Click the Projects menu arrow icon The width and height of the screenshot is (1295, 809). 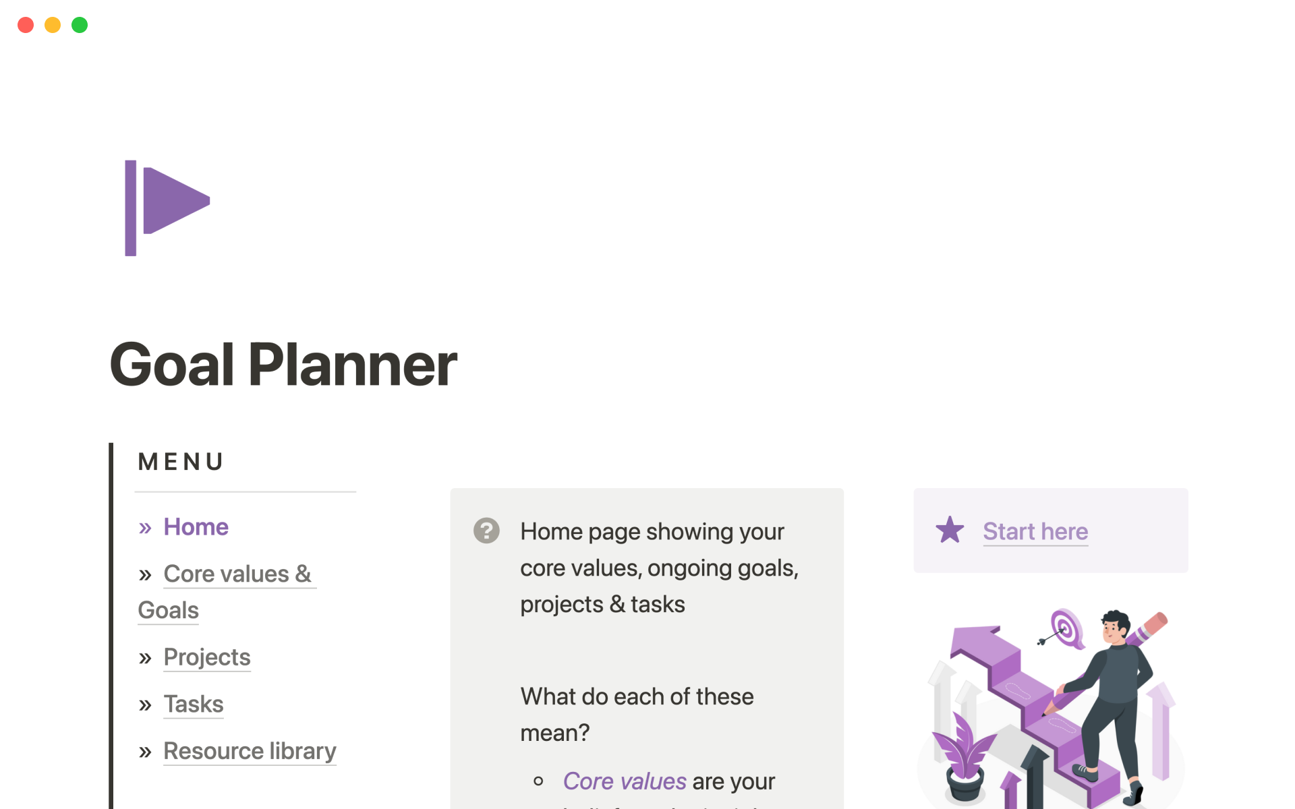[146, 657]
